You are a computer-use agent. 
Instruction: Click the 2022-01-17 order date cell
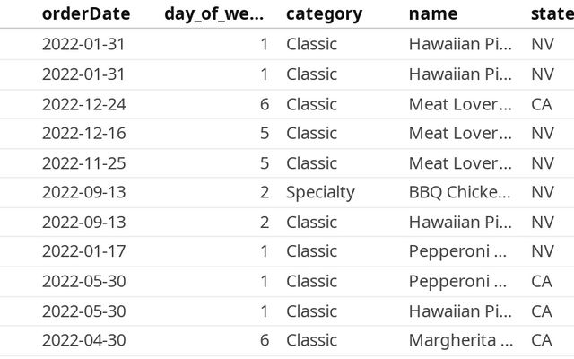pos(84,251)
